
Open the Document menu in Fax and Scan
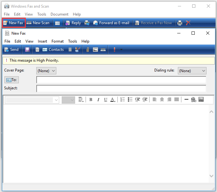(x=59, y=14)
